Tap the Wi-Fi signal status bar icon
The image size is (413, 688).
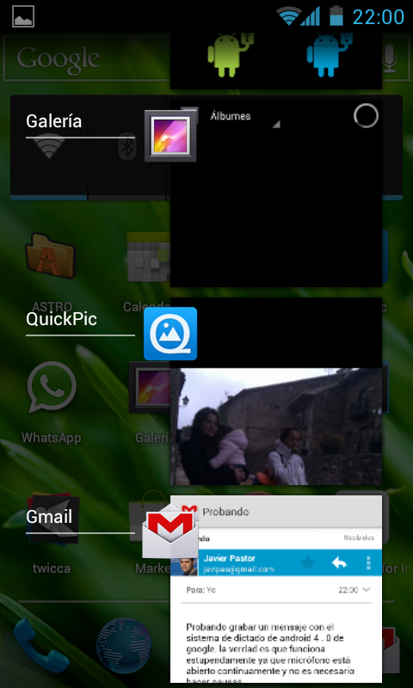[x=288, y=16]
